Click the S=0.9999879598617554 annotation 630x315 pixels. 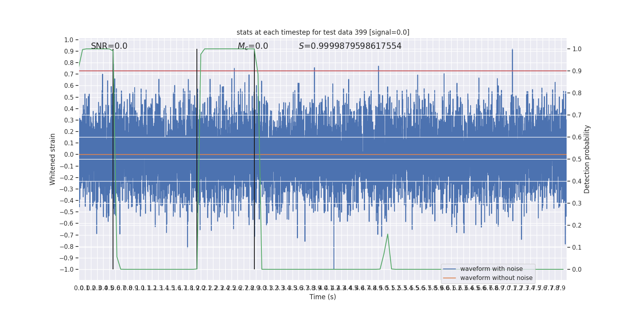tap(350, 46)
